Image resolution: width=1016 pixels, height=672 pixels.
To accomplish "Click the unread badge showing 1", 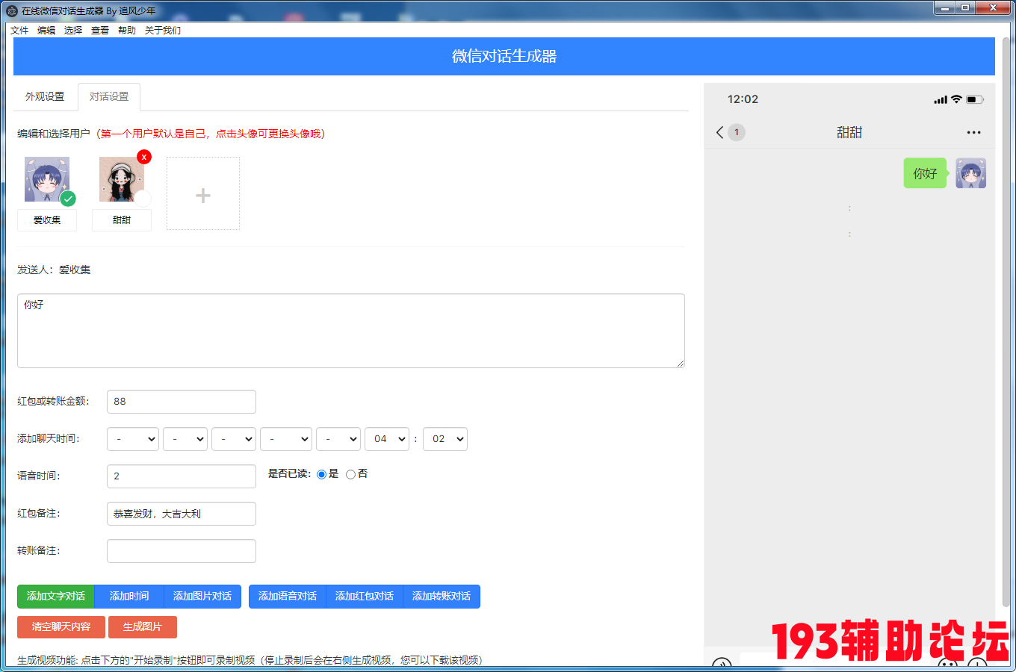I will pyautogui.click(x=737, y=132).
